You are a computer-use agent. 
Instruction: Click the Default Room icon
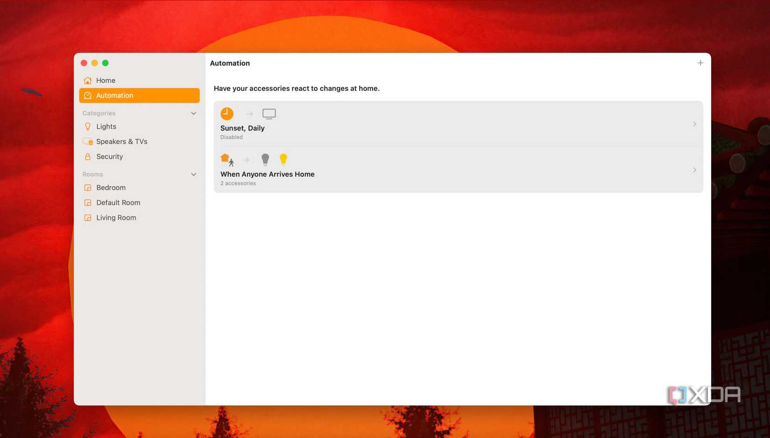(88, 202)
